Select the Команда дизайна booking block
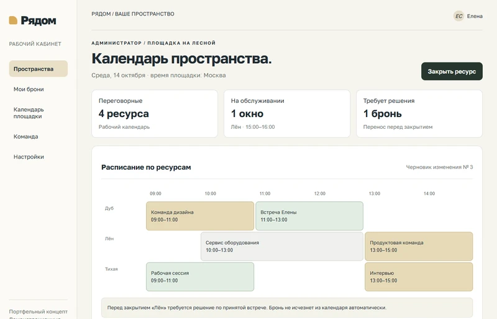The image size is (497, 319). pos(200,216)
